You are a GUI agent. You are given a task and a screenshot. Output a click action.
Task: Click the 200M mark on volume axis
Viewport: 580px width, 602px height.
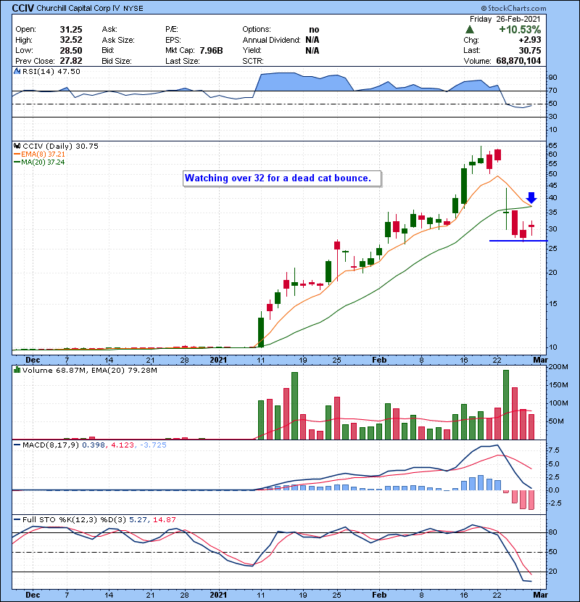point(558,367)
